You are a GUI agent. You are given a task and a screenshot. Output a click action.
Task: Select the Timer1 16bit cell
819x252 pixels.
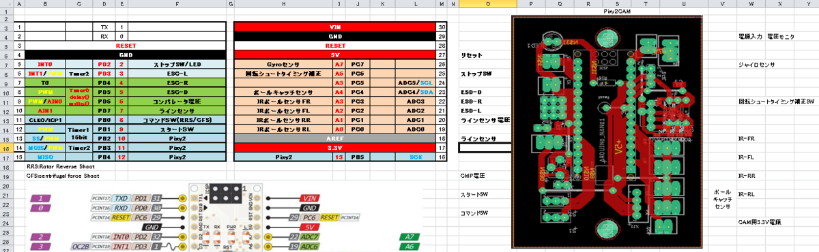(79, 133)
